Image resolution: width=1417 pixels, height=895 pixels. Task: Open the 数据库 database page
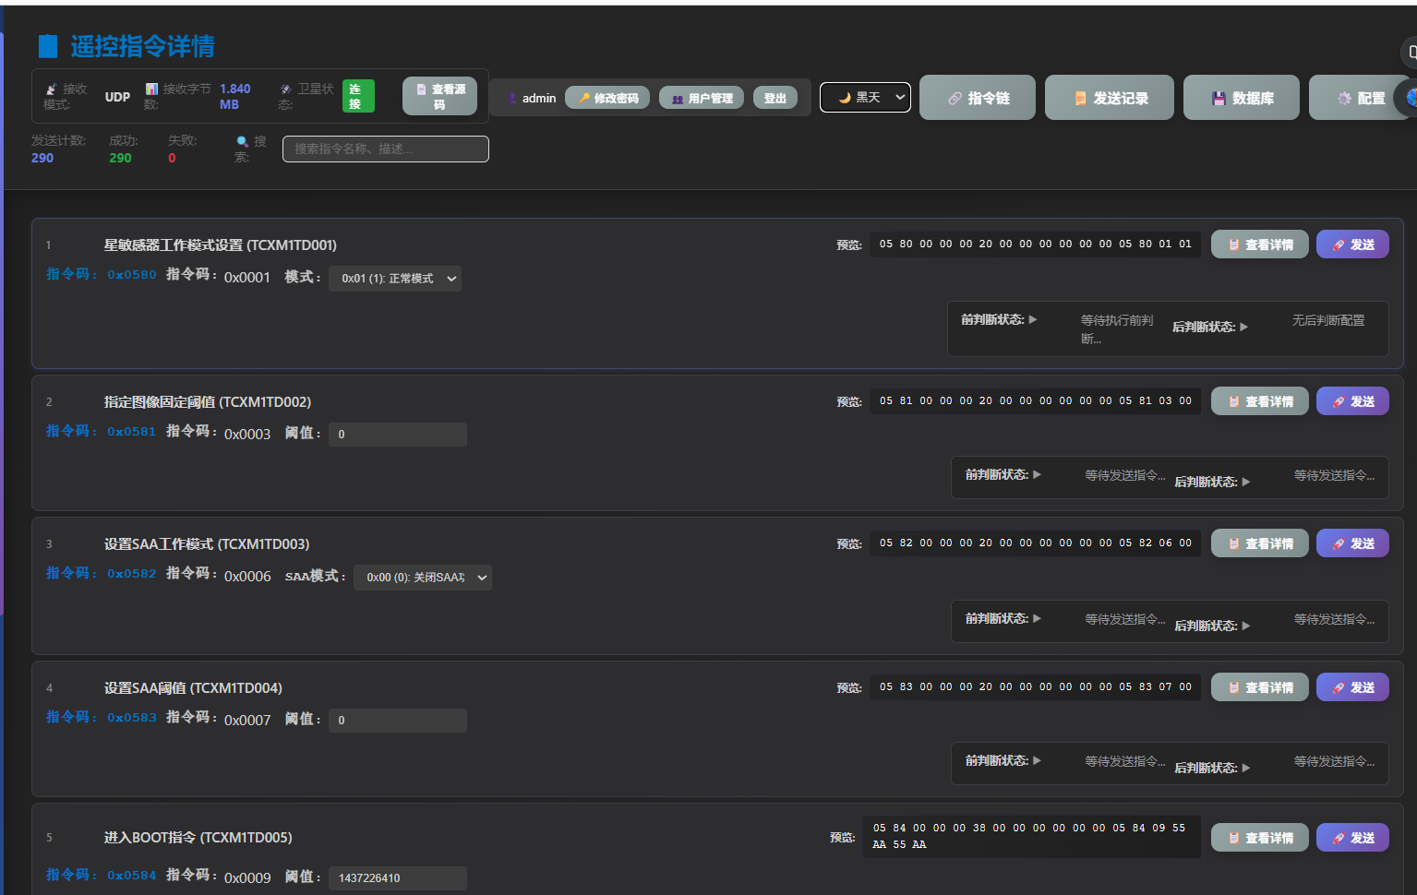pos(1241,98)
